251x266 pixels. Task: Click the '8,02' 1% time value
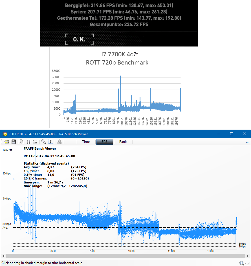50,171
